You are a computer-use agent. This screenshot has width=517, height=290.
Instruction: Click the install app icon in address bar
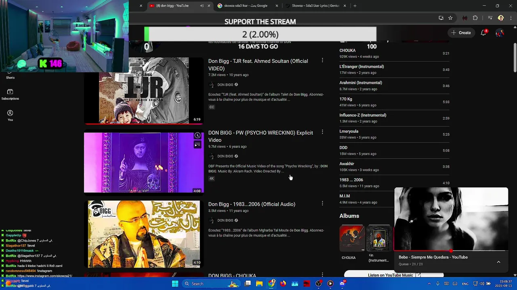coord(441,18)
